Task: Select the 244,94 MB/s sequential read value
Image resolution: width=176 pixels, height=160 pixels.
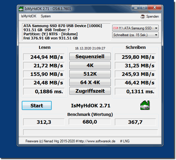Action: [44, 57]
